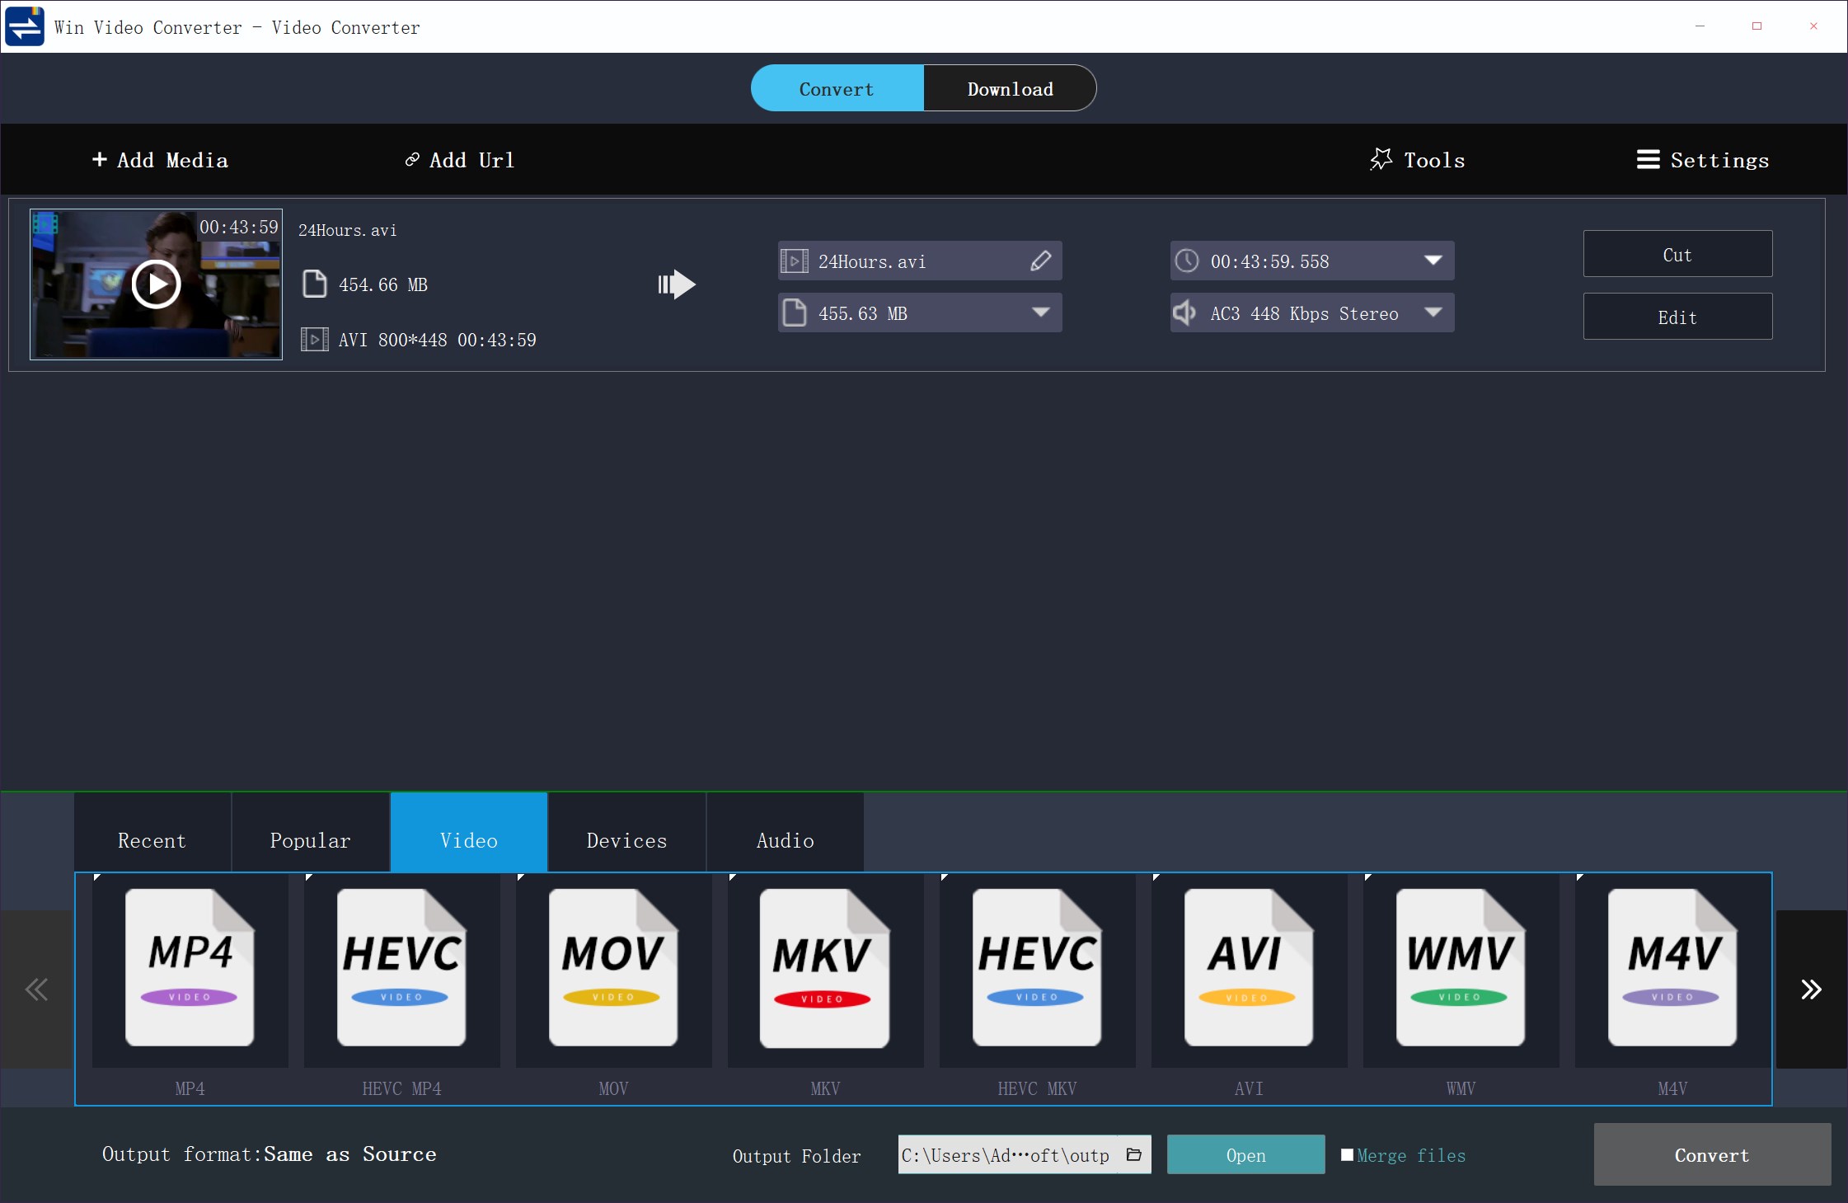Select the HEVC MKV format icon
The width and height of the screenshot is (1848, 1203).
(1036, 968)
